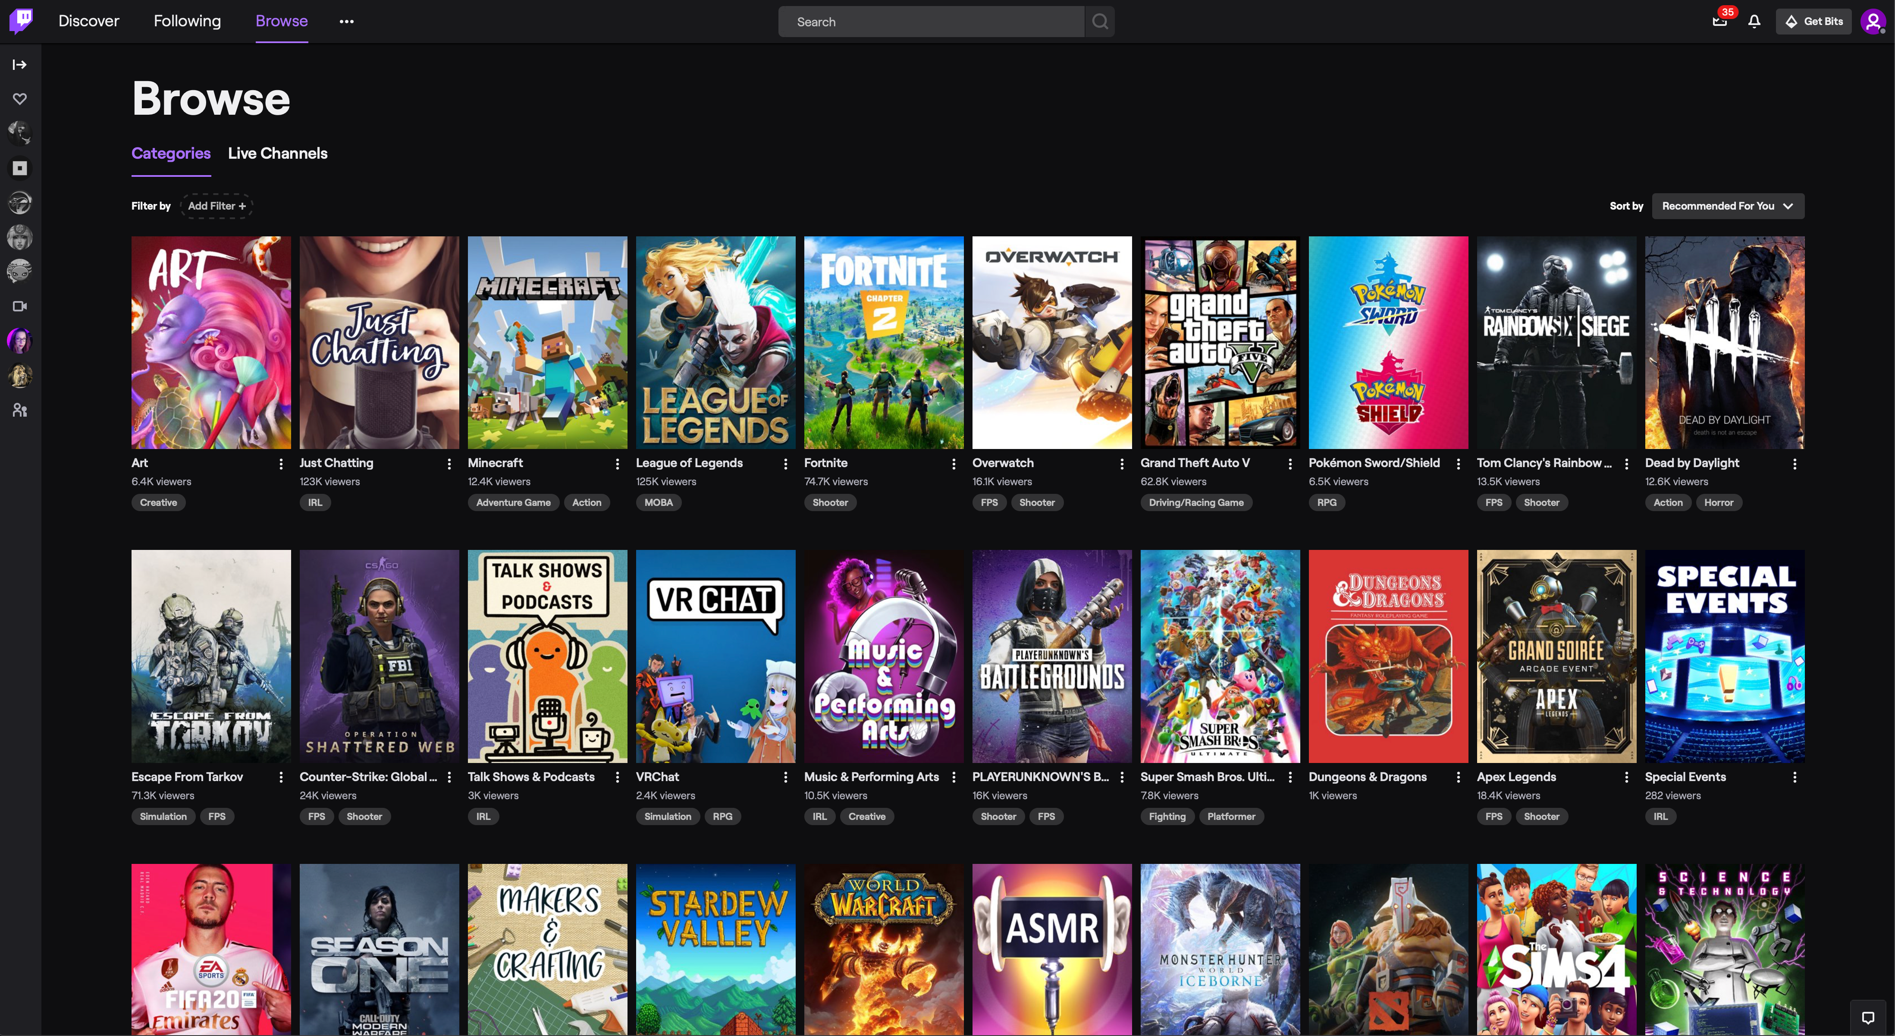Open the ASMR category cover art
The image size is (1895, 1036).
click(1052, 950)
